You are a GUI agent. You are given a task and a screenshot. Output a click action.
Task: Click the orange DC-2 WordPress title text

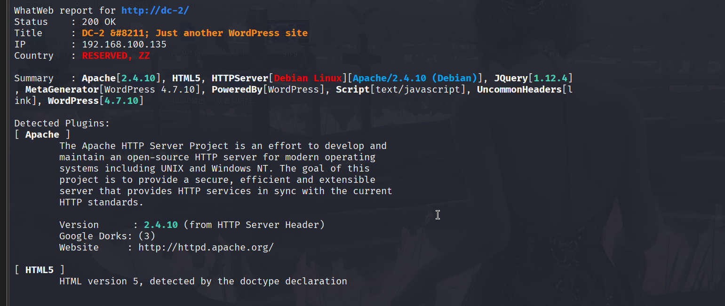(195, 33)
